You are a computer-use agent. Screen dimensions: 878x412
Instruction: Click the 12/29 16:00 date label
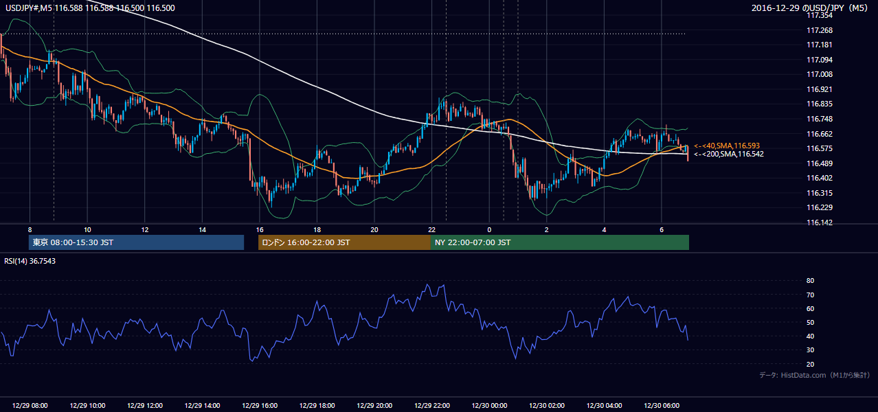260,406
